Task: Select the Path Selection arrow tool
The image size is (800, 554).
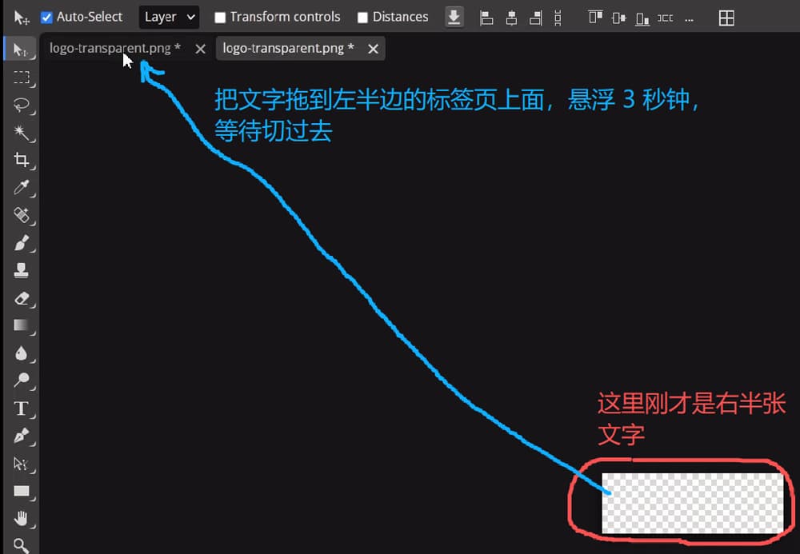Action: [x=21, y=464]
